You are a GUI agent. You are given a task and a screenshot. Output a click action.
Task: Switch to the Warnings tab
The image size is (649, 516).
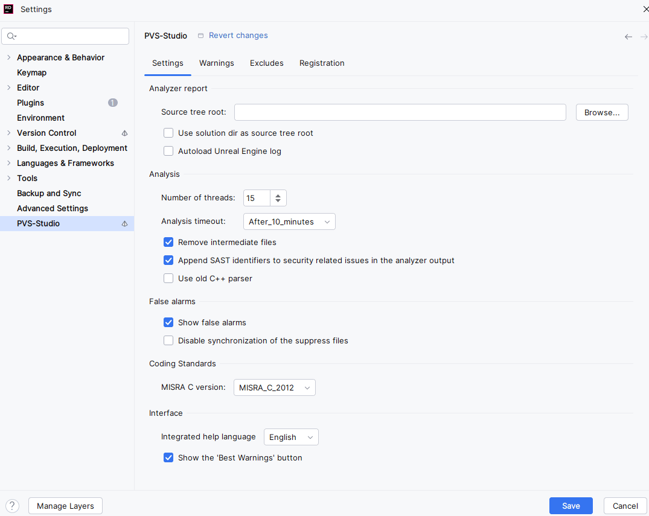point(217,63)
